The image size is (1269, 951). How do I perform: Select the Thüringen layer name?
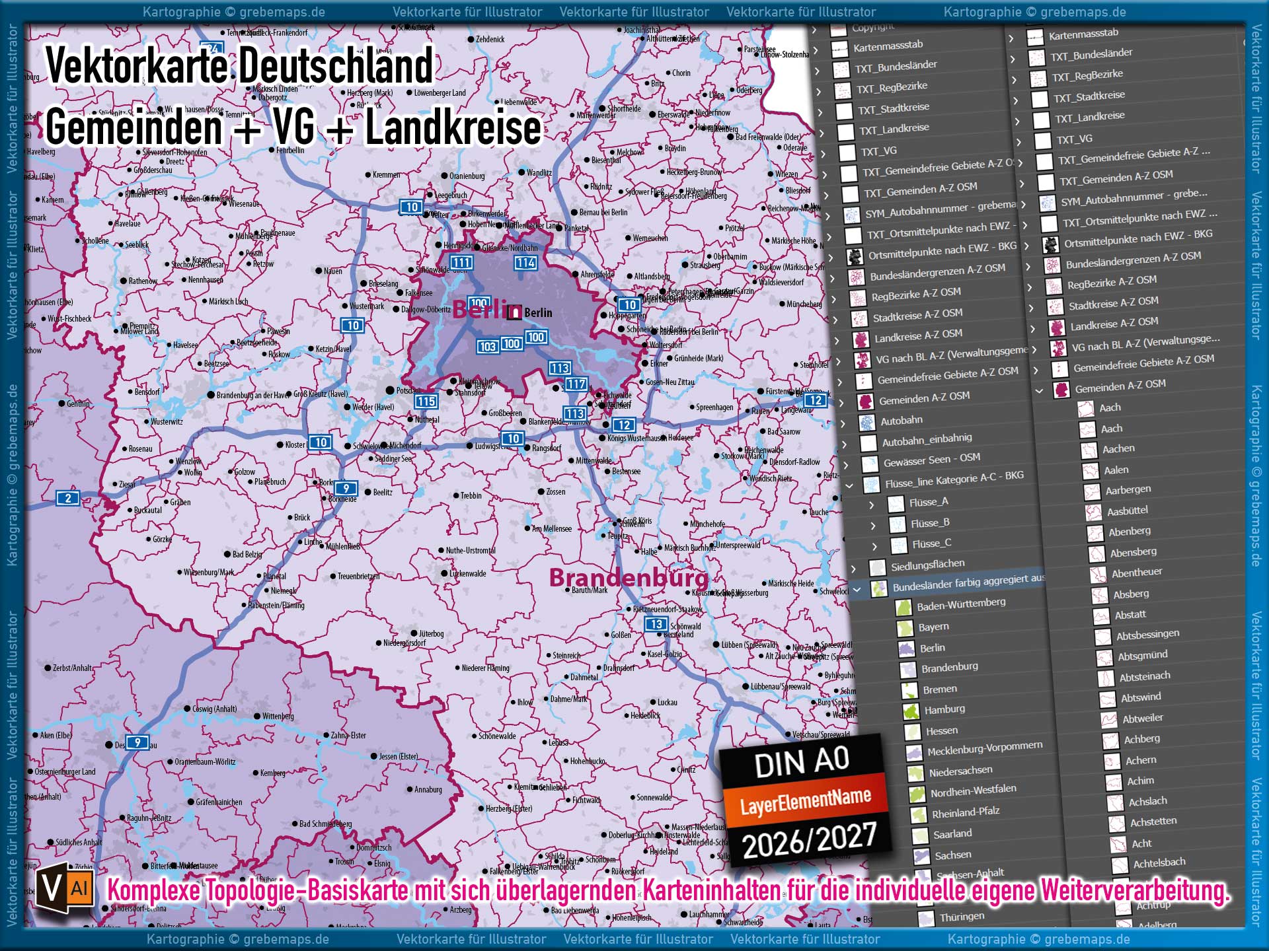(962, 917)
